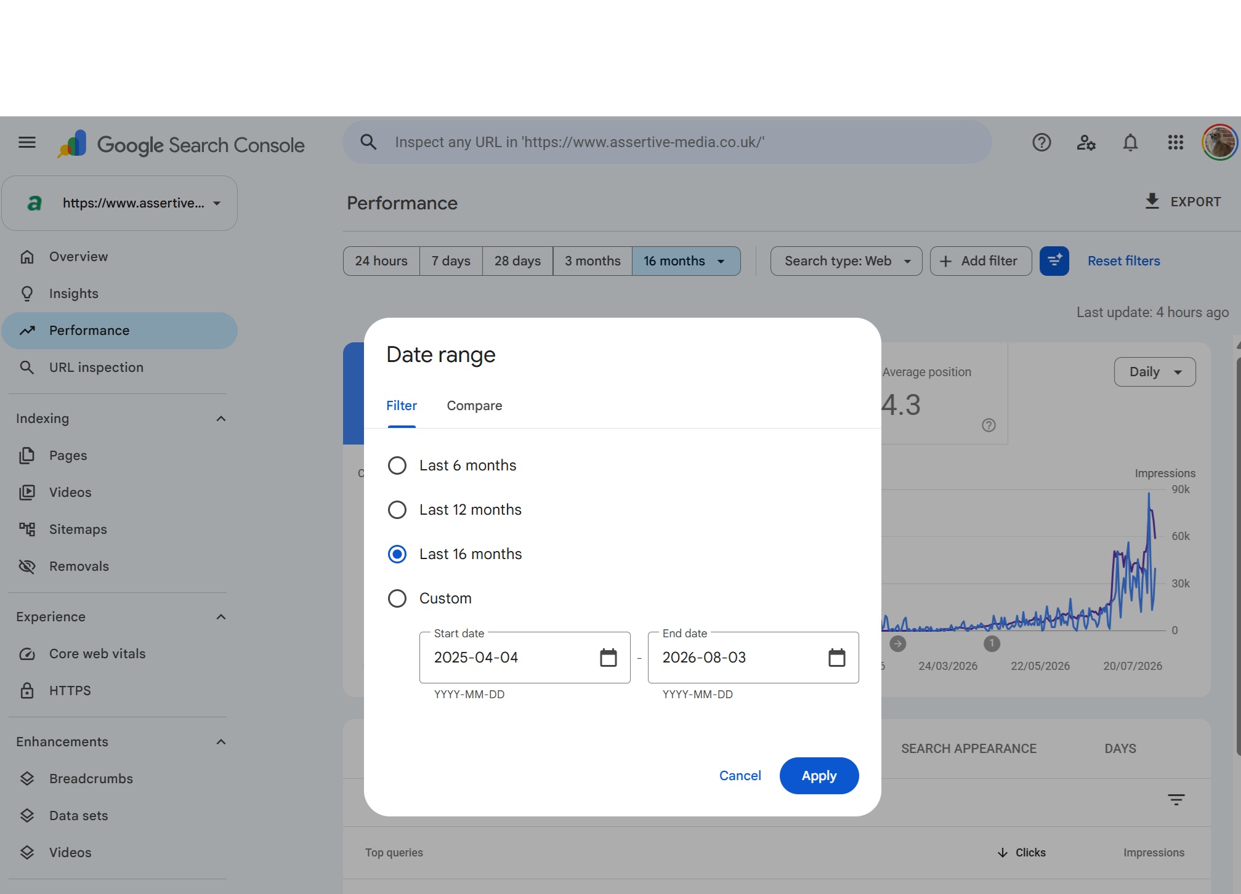Open the End date calendar picker

pyautogui.click(x=836, y=658)
